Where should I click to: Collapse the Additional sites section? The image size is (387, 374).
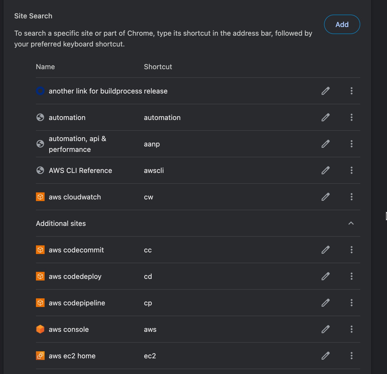(351, 223)
